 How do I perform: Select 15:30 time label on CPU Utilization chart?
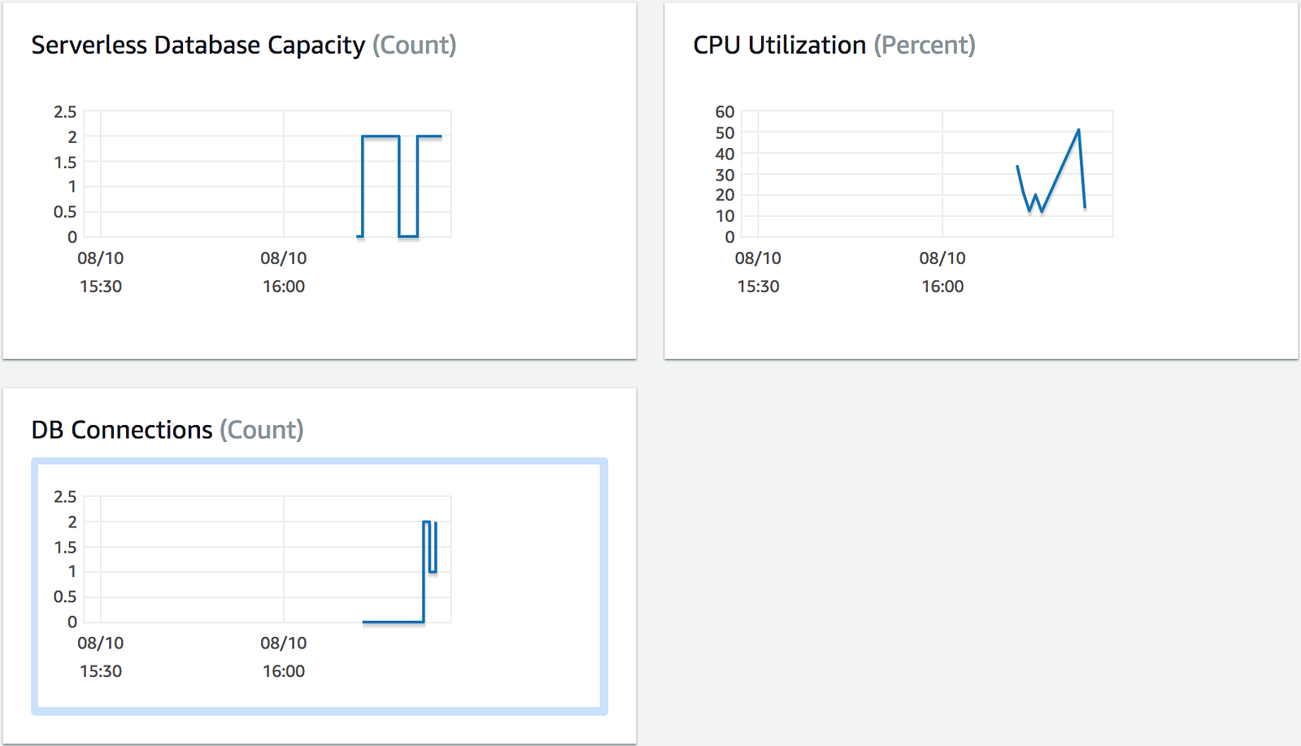coord(758,286)
